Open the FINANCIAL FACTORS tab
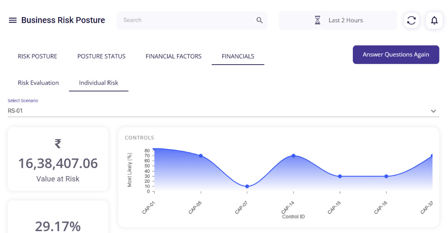This screenshot has height=233, width=448. coord(173,56)
